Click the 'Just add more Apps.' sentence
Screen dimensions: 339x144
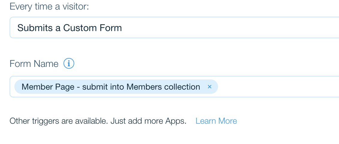point(148,121)
